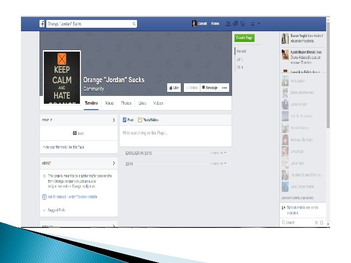The image size is (351, 263).
Task: Click the green Create Page button
Action: click(x=244, y=38)
